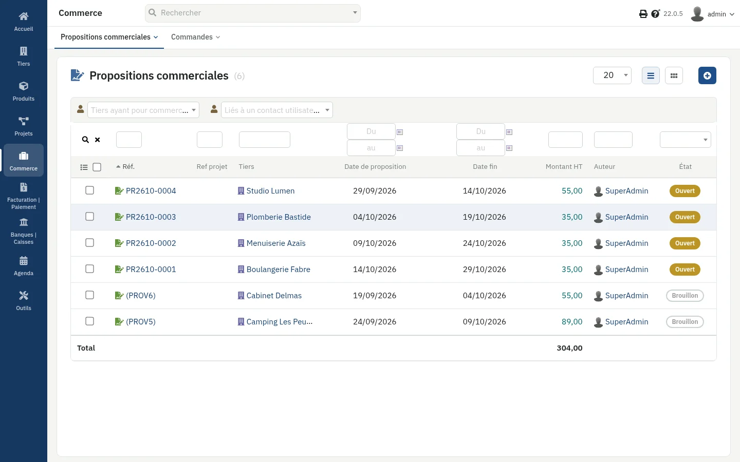Expand the État filter dropdown
Image resolution: width=740 pixels, height=462 pixels.
click(686, 140)
